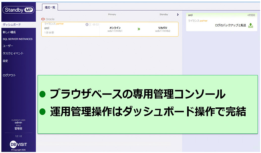Click the ログアウト link
This screenshot has height=153, width=261.
pyautogui.click(x=9, y=75)
